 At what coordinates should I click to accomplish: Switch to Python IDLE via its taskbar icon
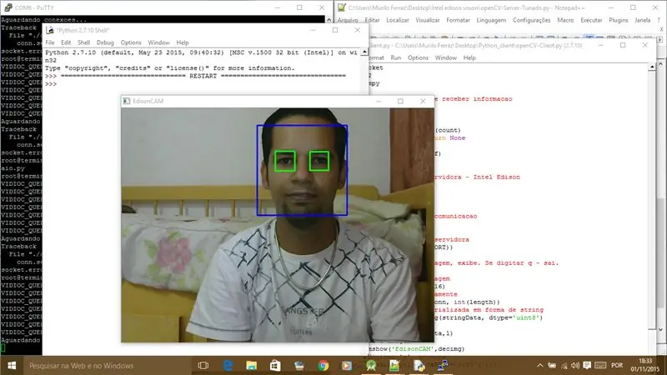click(419, 366)
